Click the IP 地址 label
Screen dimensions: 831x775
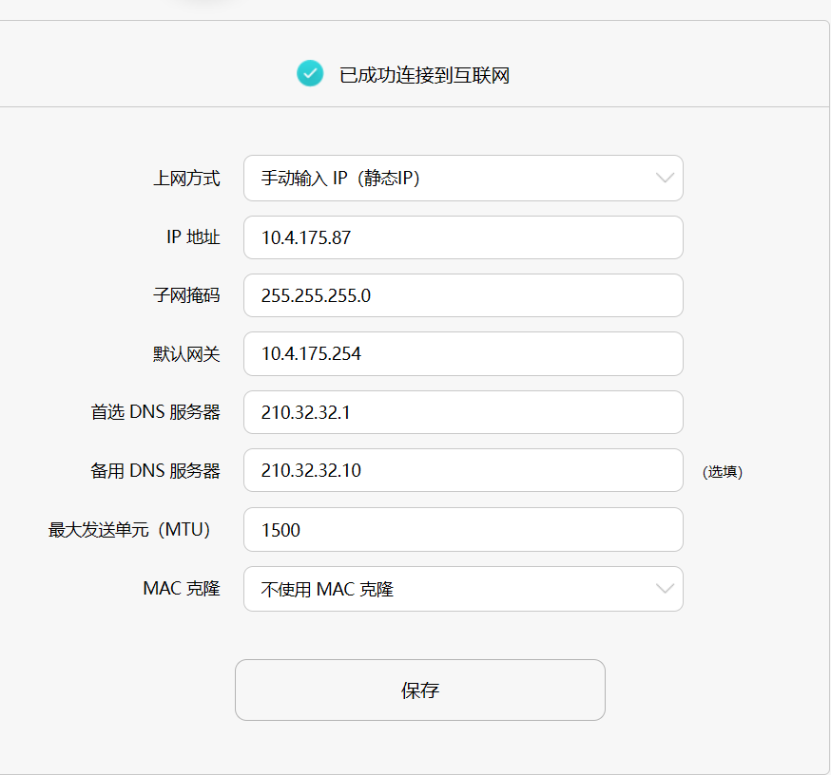tap(193, 236)
